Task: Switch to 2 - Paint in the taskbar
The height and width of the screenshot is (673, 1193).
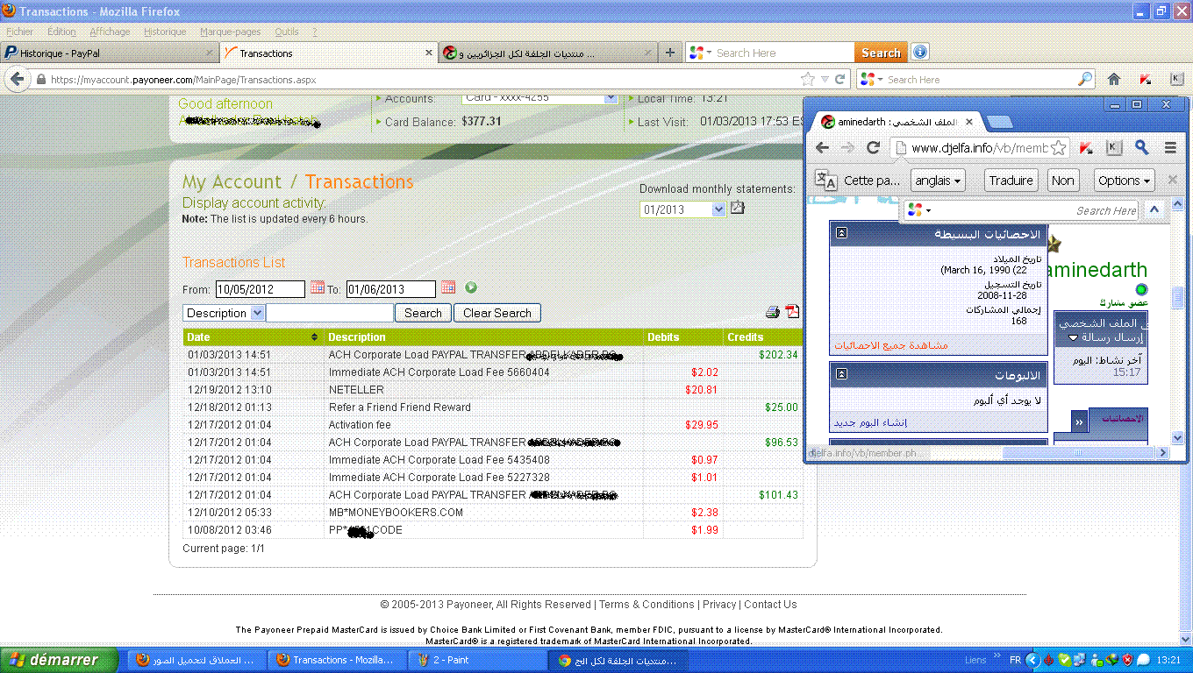Action: point(479,660)
